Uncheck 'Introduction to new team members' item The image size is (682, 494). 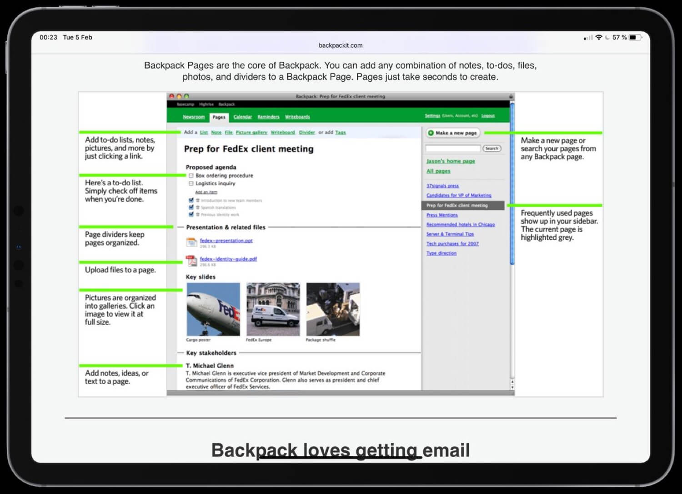191,200
